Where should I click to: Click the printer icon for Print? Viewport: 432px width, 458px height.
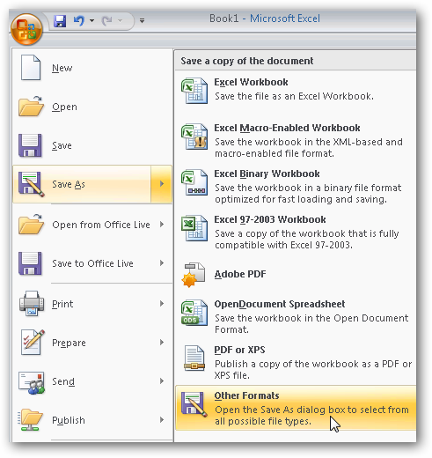pyautogui.click(x=32, y=303)
